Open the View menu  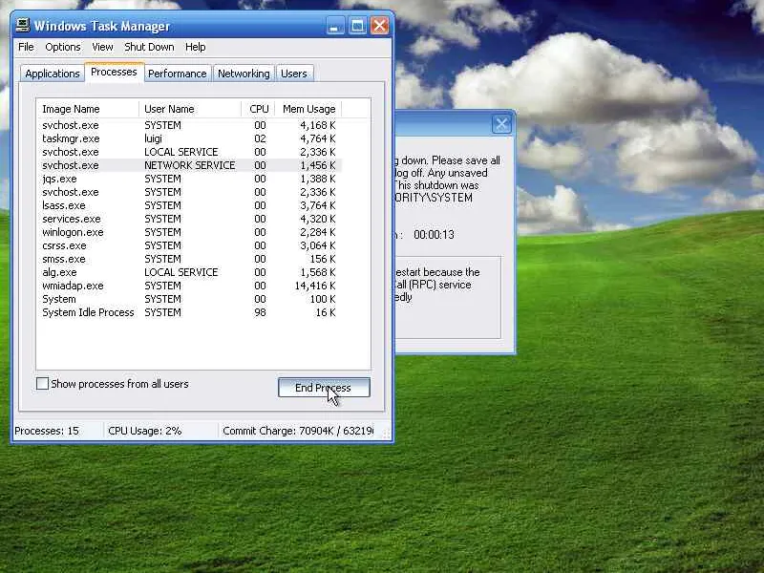coord(102,47)
